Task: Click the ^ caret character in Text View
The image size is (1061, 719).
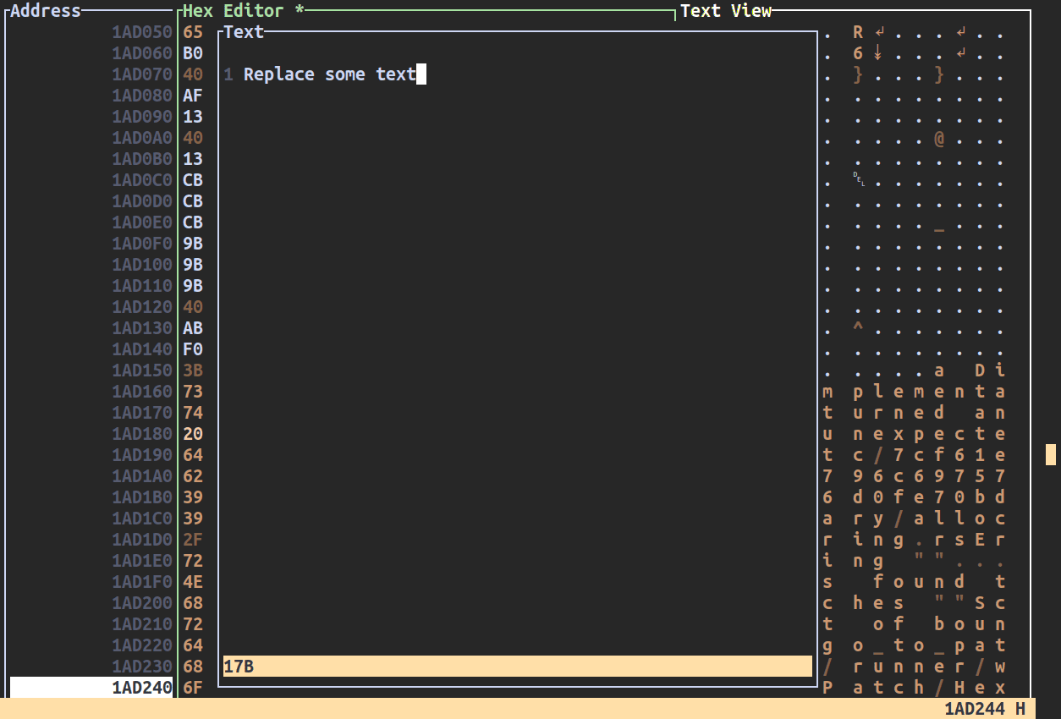Action: pyautogui.click(x=858, y=327)
